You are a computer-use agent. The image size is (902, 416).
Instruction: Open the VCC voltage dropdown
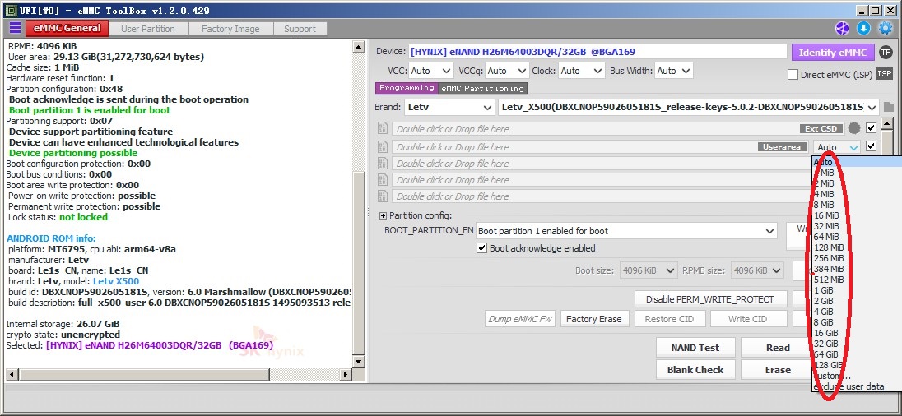click(432, 71)
